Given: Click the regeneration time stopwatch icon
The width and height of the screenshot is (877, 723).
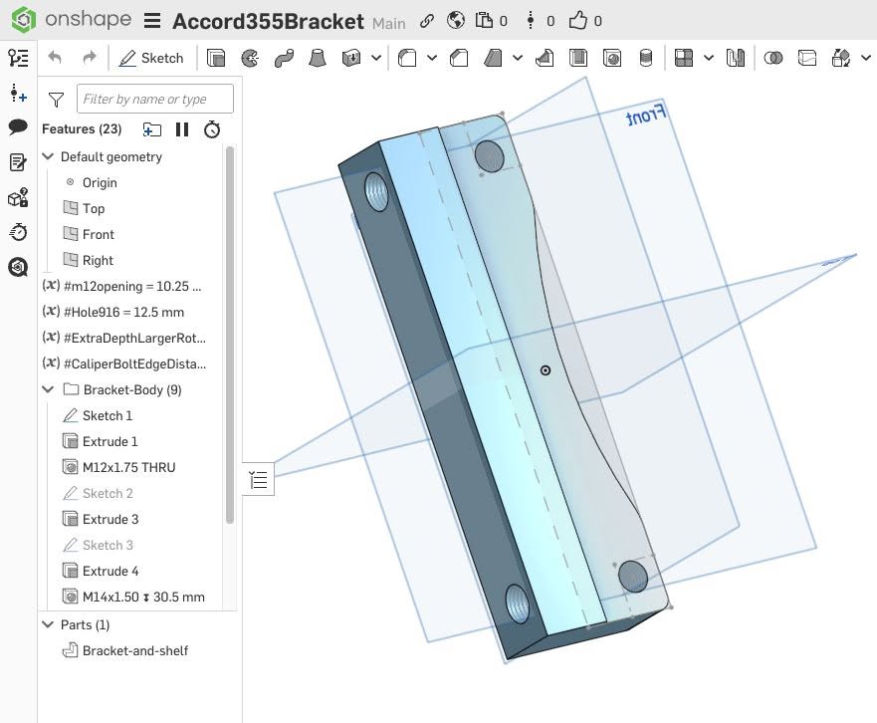Looking at the screenshot, I should point(212,129).
